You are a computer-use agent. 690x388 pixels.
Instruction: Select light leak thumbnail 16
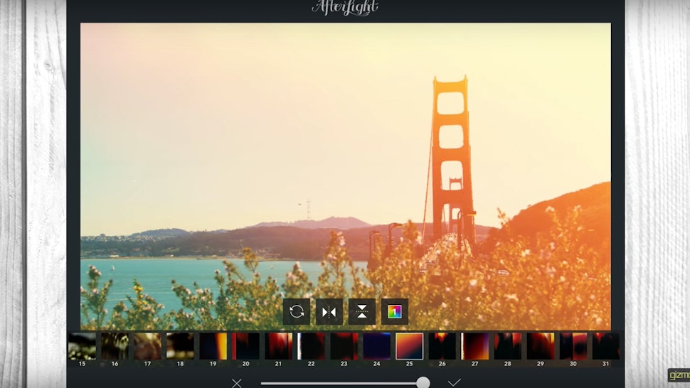[115, 346]
